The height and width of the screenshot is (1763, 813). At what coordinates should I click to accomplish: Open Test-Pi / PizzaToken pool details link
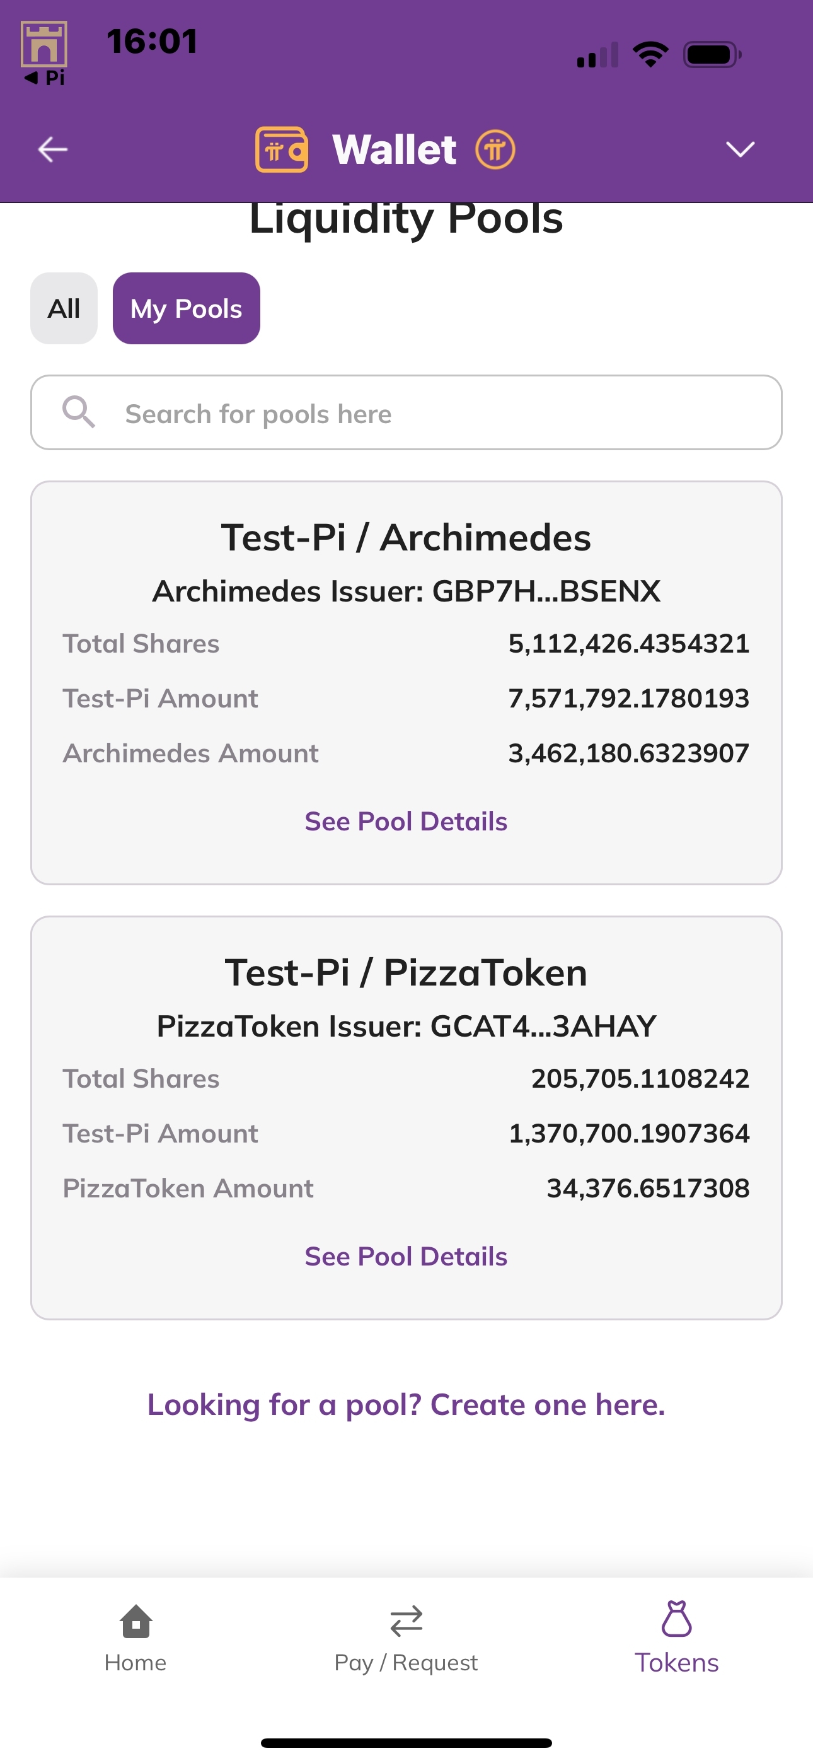tap(406, 1257)
